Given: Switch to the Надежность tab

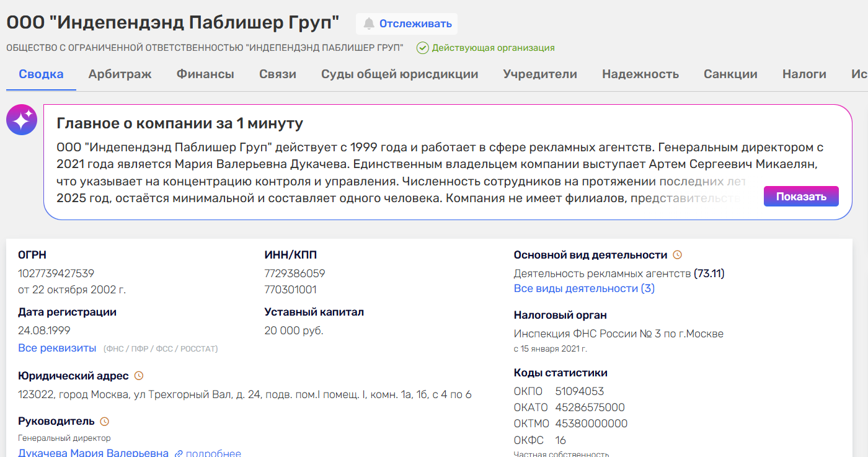Looking at the screenshot, I should (x=640, y=74).
